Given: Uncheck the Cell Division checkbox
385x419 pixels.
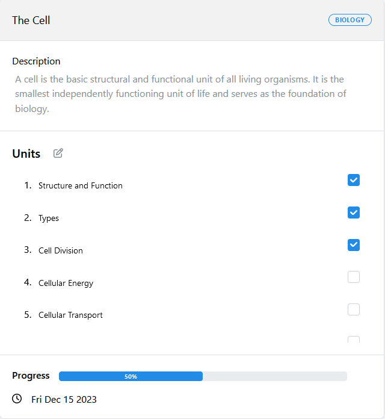Looking at the screenshot, I should click(354, 245).
